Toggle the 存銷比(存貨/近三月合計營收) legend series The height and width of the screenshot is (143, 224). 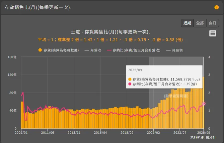(134, 50)
